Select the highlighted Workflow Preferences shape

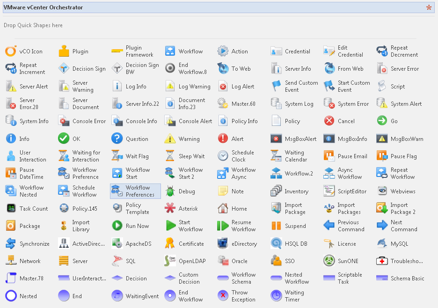[x=136, y=191]
